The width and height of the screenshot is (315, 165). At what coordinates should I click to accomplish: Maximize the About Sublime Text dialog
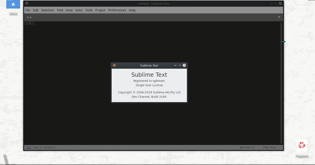tap(180, 65)
